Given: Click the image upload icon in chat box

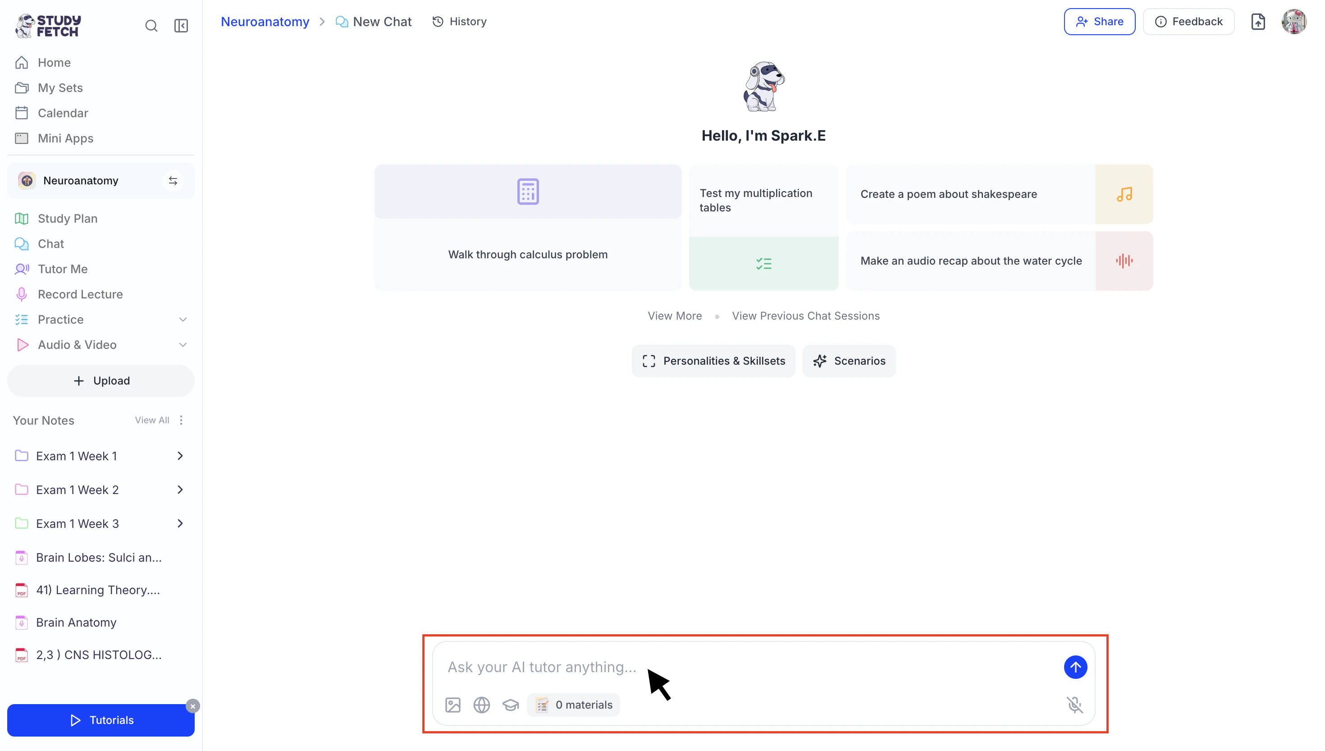Looking at the screenshot, I should click(452, 705).
